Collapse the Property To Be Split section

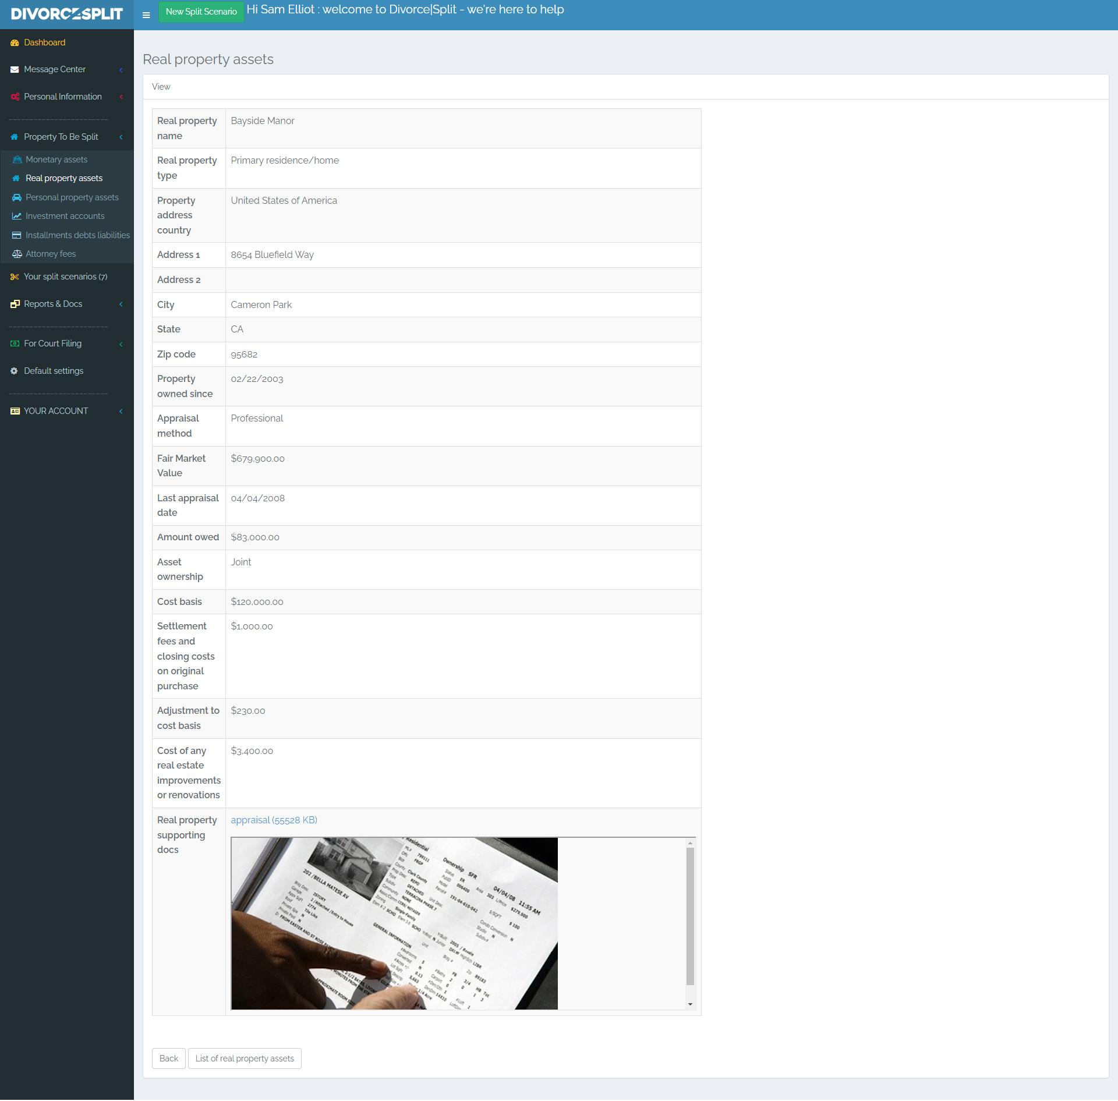[x=121, y=137]
